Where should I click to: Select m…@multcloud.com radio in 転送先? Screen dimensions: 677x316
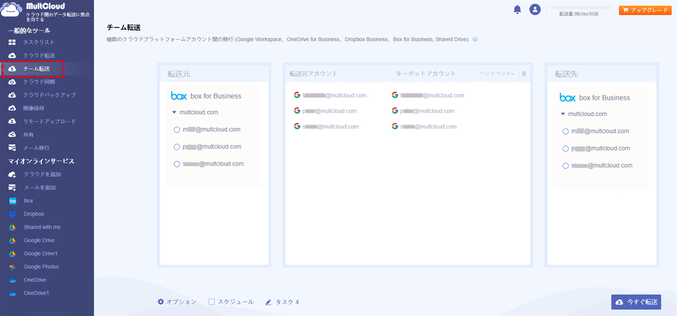566,131
